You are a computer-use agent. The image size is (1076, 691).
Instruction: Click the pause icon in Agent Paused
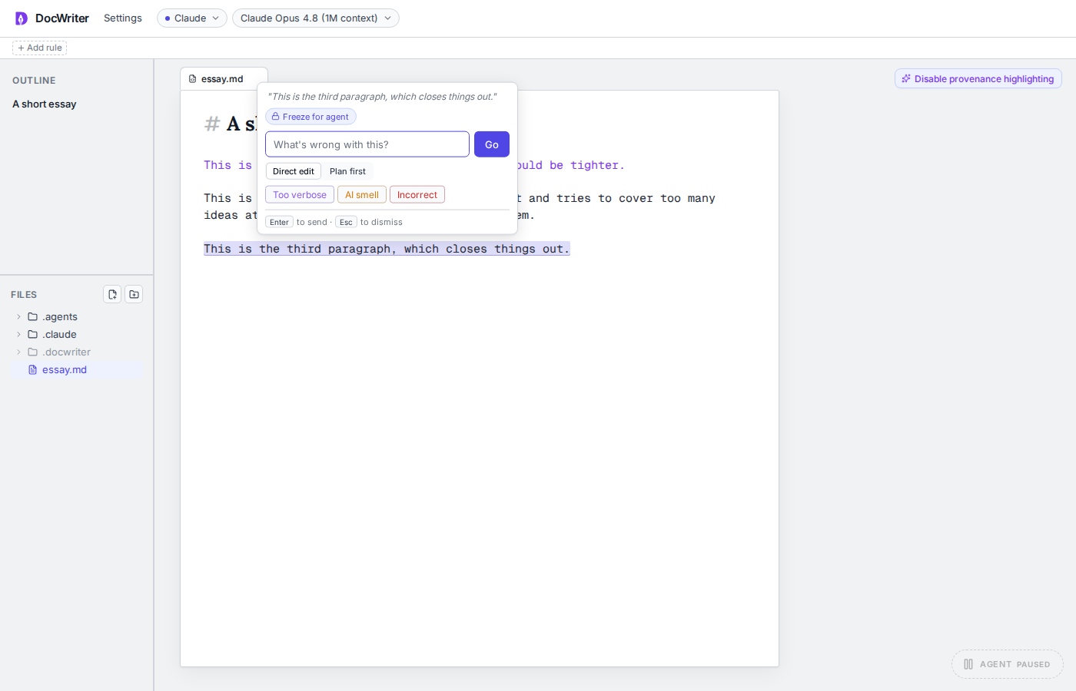[968, 664]
